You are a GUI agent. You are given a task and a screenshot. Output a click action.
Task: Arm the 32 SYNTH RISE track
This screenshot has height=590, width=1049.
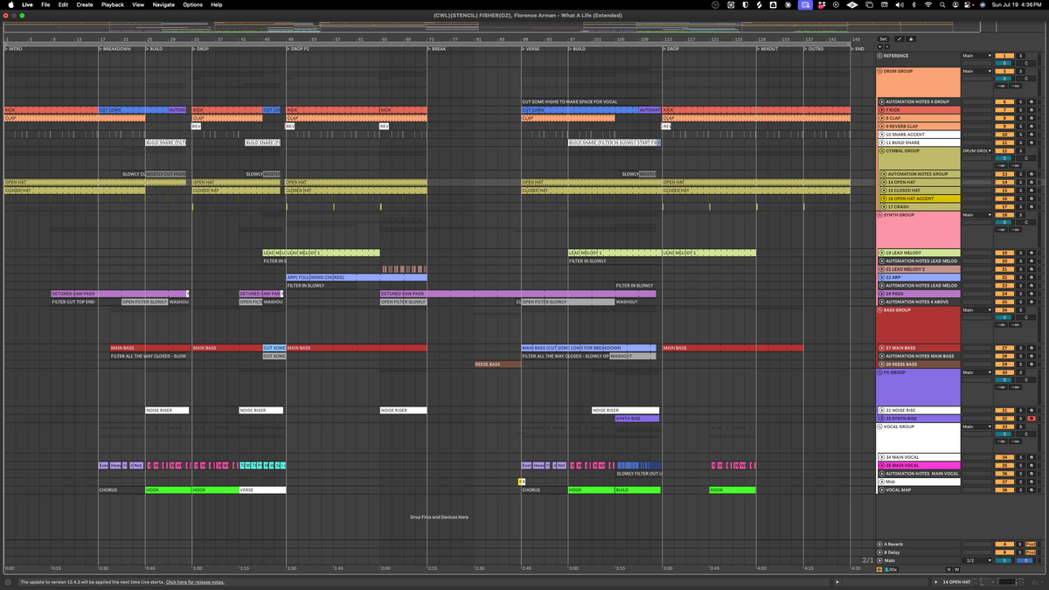[x=1032, y=419]
